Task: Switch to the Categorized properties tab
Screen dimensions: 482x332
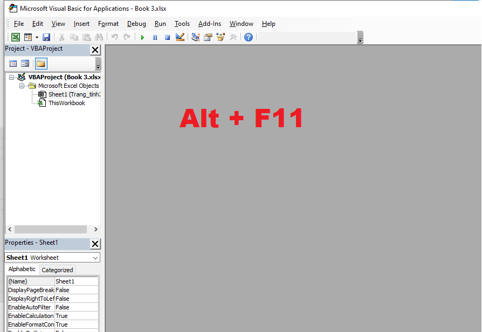Action: [x=57, y=270]
